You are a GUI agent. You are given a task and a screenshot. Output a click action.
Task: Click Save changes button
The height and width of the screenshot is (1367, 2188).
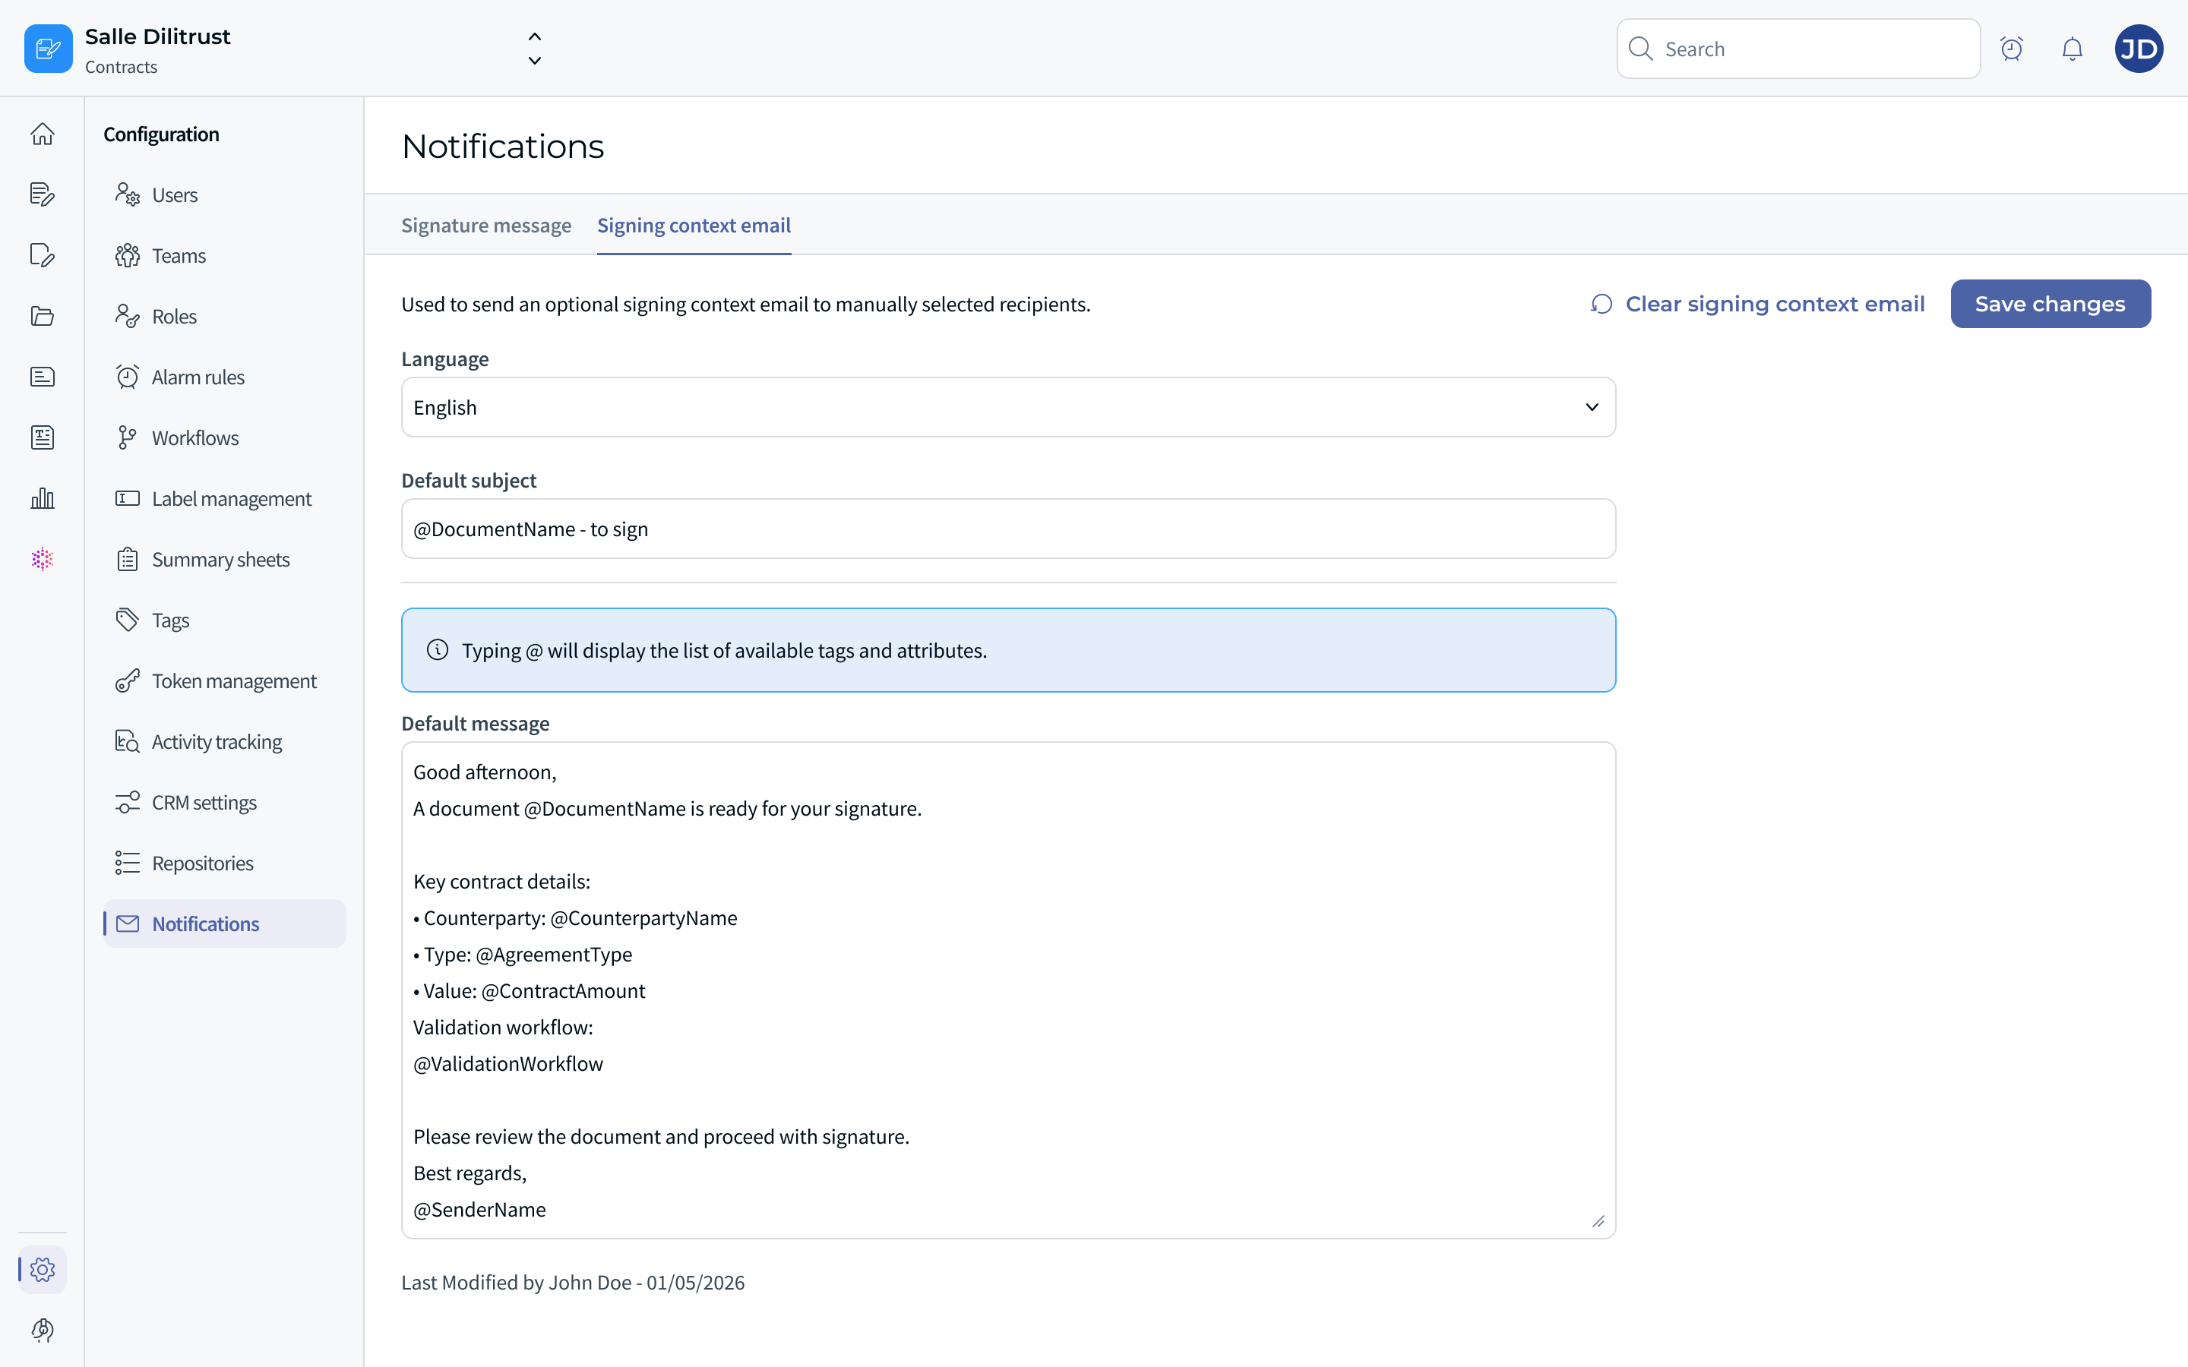2050,304
